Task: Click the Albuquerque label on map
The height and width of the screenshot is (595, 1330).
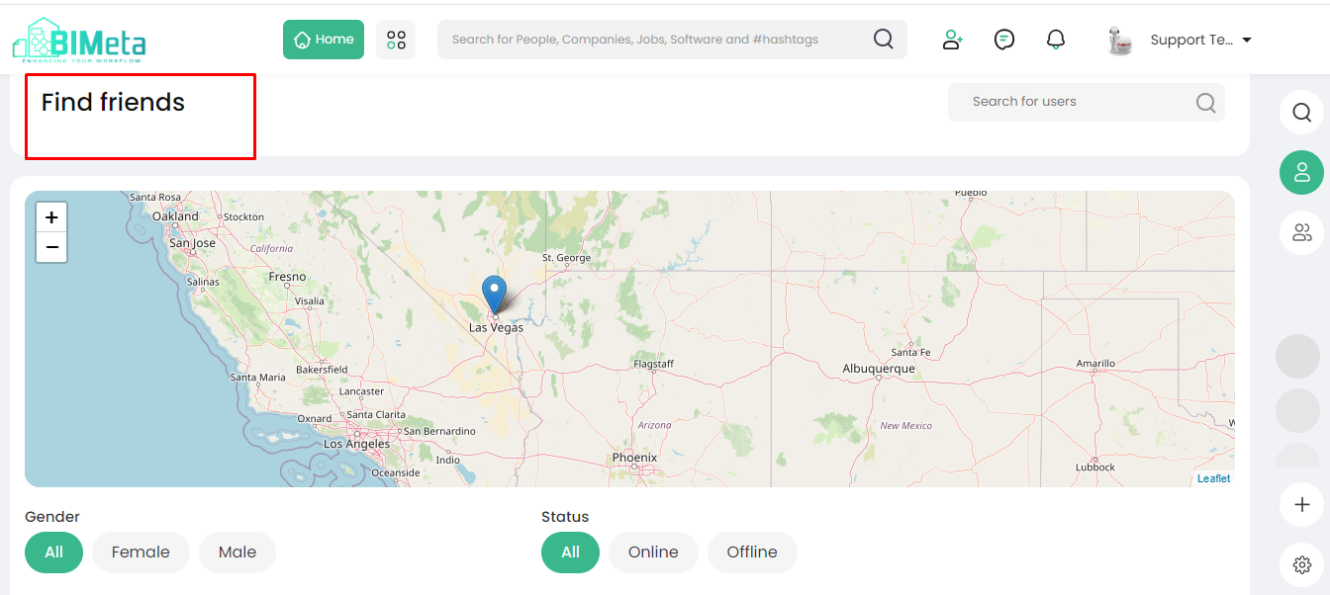Action: click(x=879, y=369)
